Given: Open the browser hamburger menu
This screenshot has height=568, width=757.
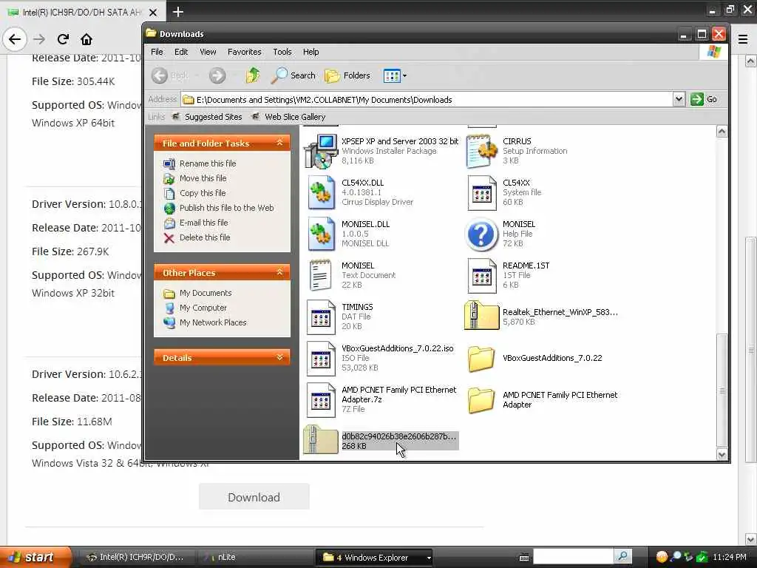Looking at the screenshot, I should pyautogui.click(x=743, y=39).
